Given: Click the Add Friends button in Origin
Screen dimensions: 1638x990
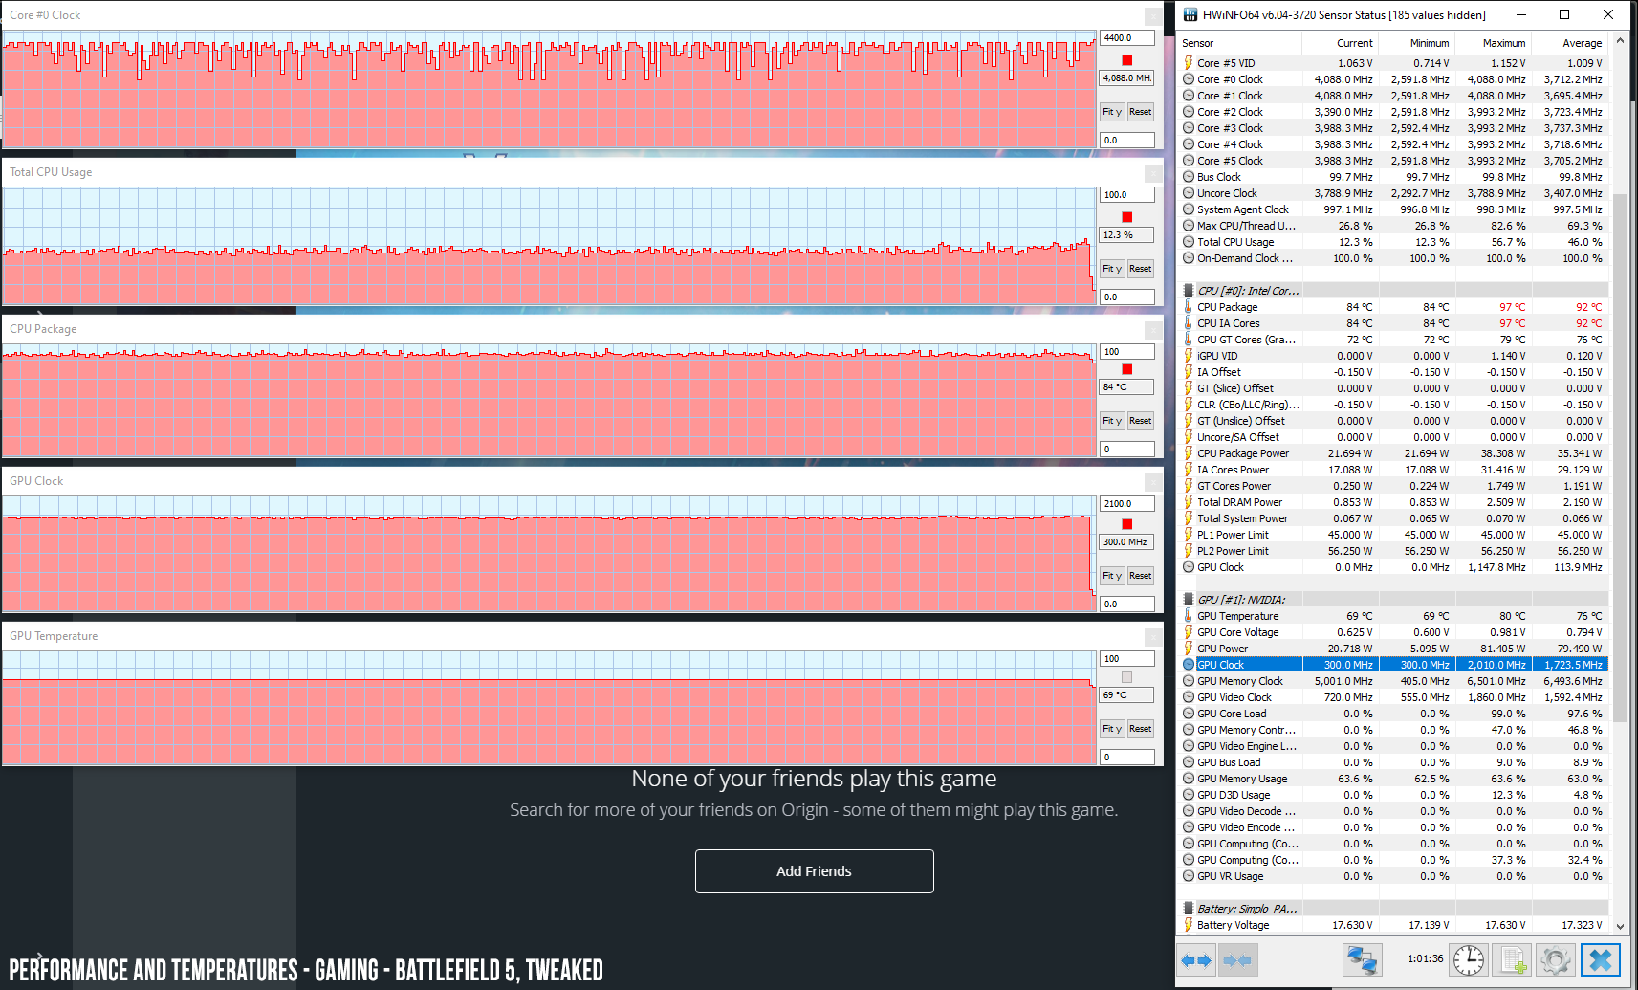Looking at the screenshot, I should 814,871.
